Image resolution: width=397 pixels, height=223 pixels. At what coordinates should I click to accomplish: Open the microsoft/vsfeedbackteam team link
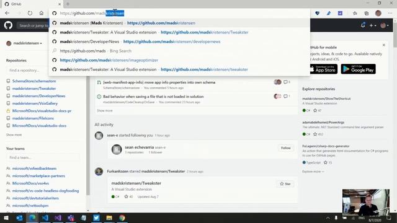pos(35,168)
